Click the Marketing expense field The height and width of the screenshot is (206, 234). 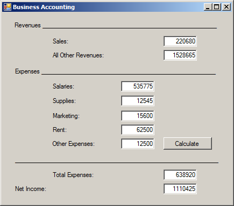pos(138,116)
